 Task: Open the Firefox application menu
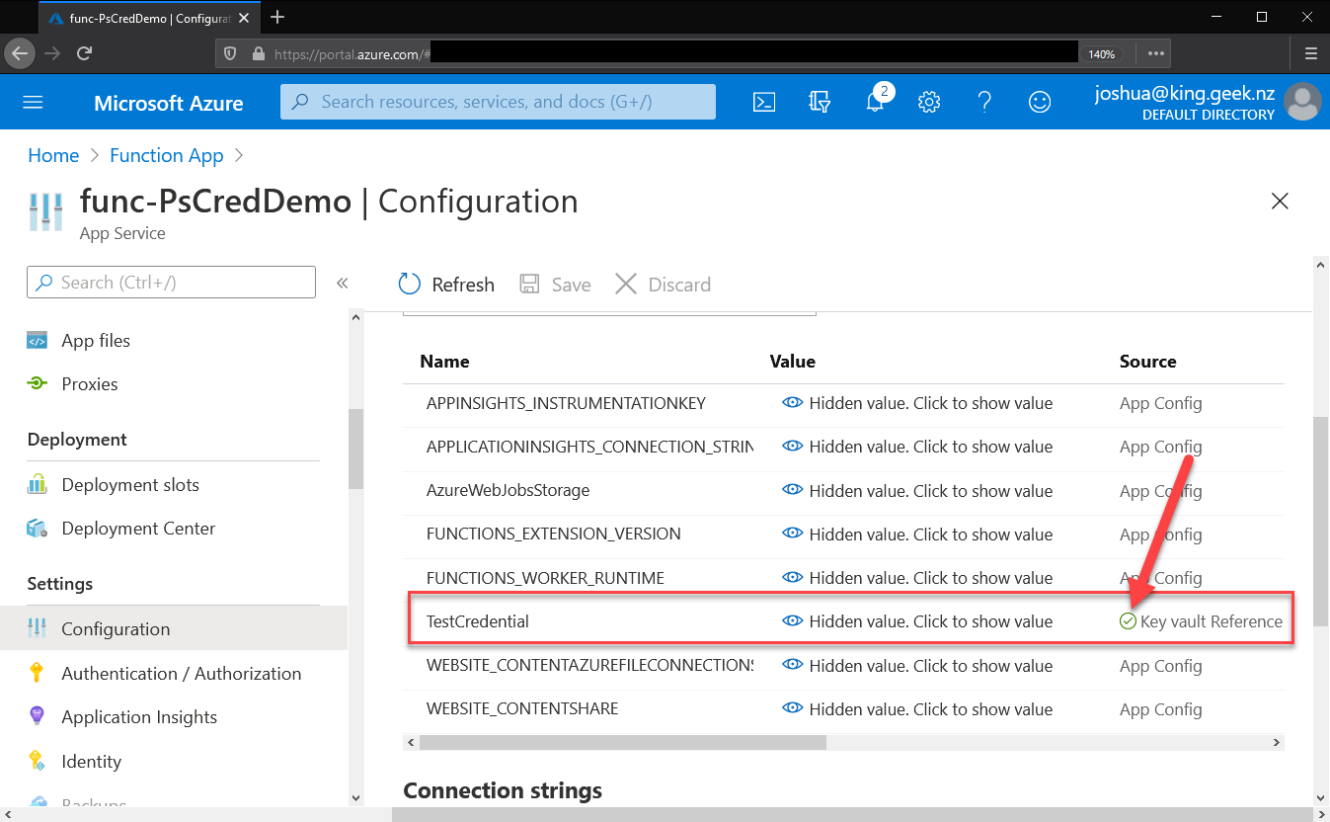point(1310,53)
